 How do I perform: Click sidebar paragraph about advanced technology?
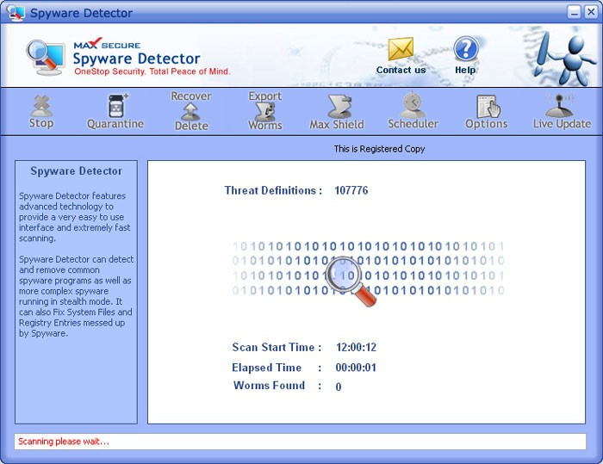(75, 217)
